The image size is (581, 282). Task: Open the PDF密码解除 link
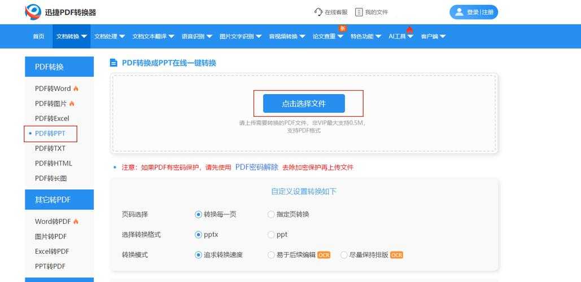257,168
